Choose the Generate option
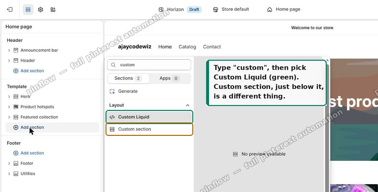This screenshot has height=192, width=378. click(x=128, y=92)
